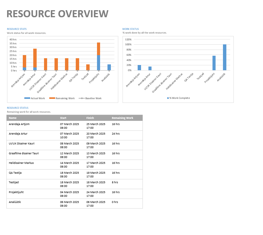The height and width of the screenshot is (235, 263).
Task: Click the WORK STATUS chart heading
Action: (x=130, y=29)
